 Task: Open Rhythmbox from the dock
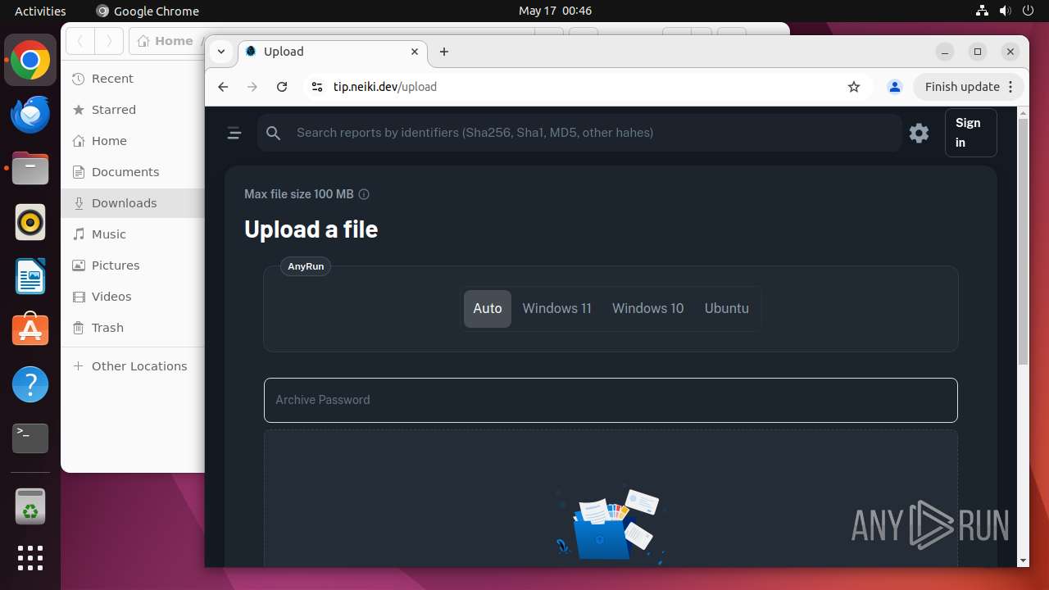pos(30,223)
